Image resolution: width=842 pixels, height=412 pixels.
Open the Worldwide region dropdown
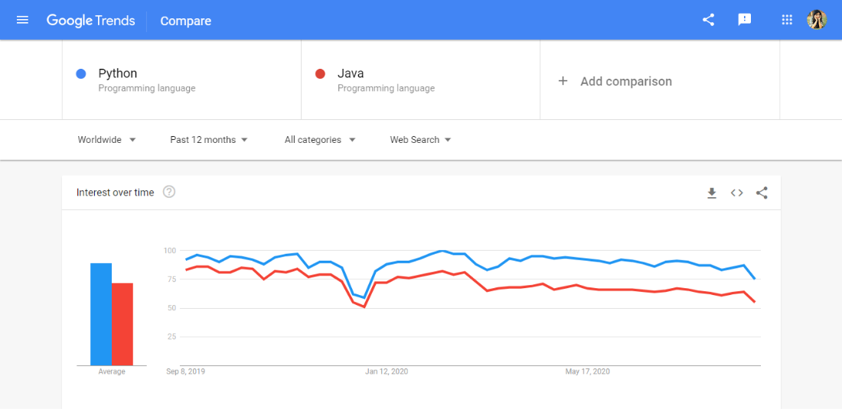click(107, 139)
